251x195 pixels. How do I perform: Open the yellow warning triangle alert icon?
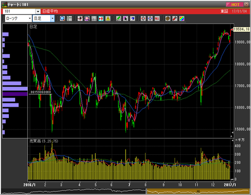click(x=108, y=18)
